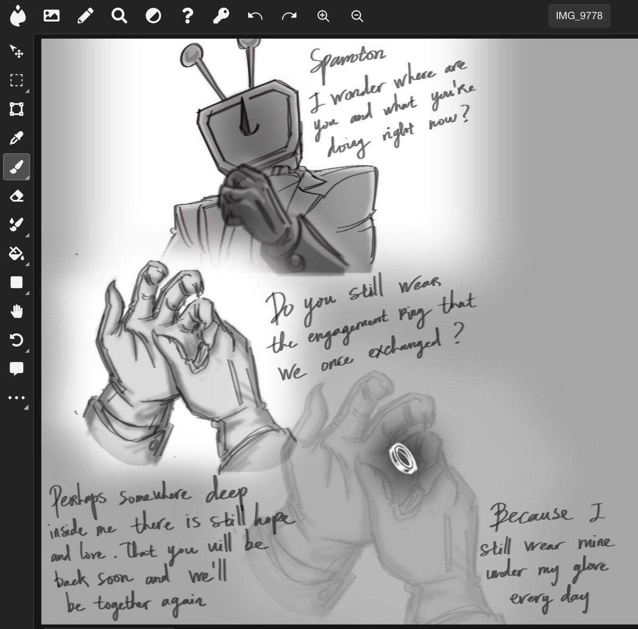Select the Eyedropper color picker tool

[x=16, y=138]
